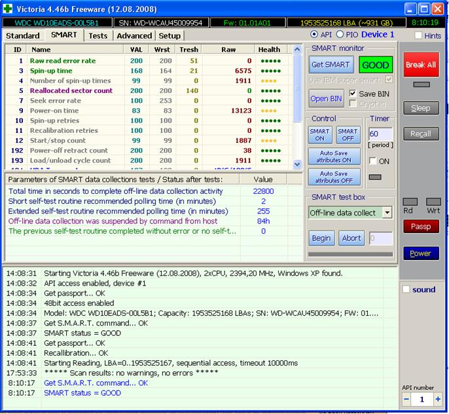Increase API number with plus button

437,399
